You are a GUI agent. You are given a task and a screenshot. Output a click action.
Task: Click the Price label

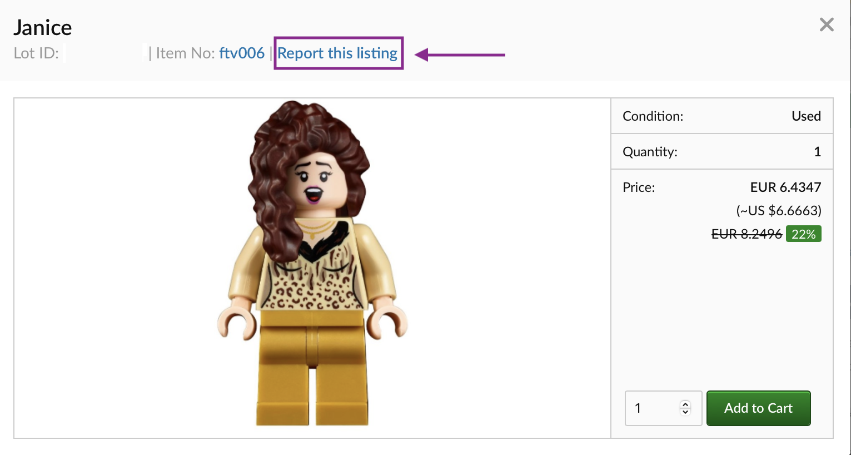(639, 187)
